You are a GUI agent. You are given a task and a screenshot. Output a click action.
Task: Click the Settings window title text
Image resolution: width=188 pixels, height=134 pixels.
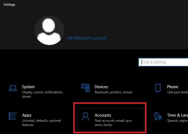click(9, 5)
